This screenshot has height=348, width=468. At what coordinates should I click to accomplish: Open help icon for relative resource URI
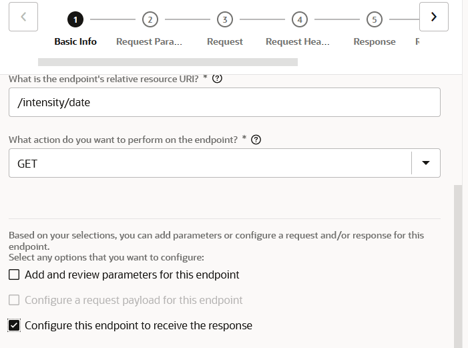pos(216,79)
